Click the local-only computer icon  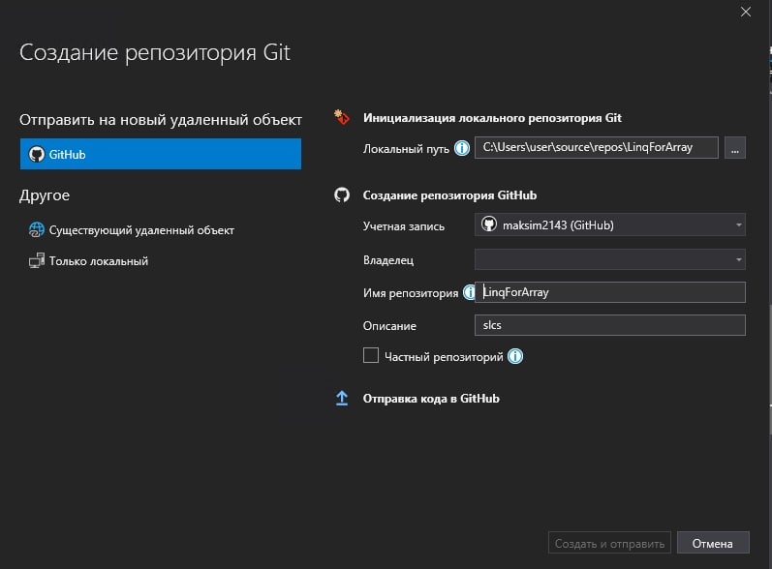tap(37, 260)
